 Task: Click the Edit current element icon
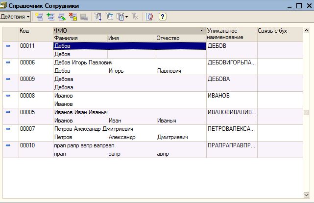tap(61, 17)
